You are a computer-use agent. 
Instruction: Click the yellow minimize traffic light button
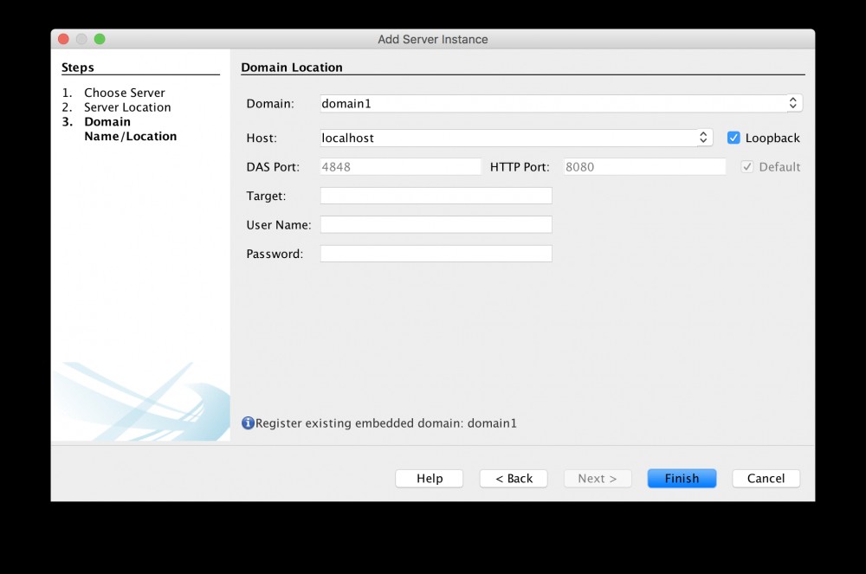coord(81,39)
